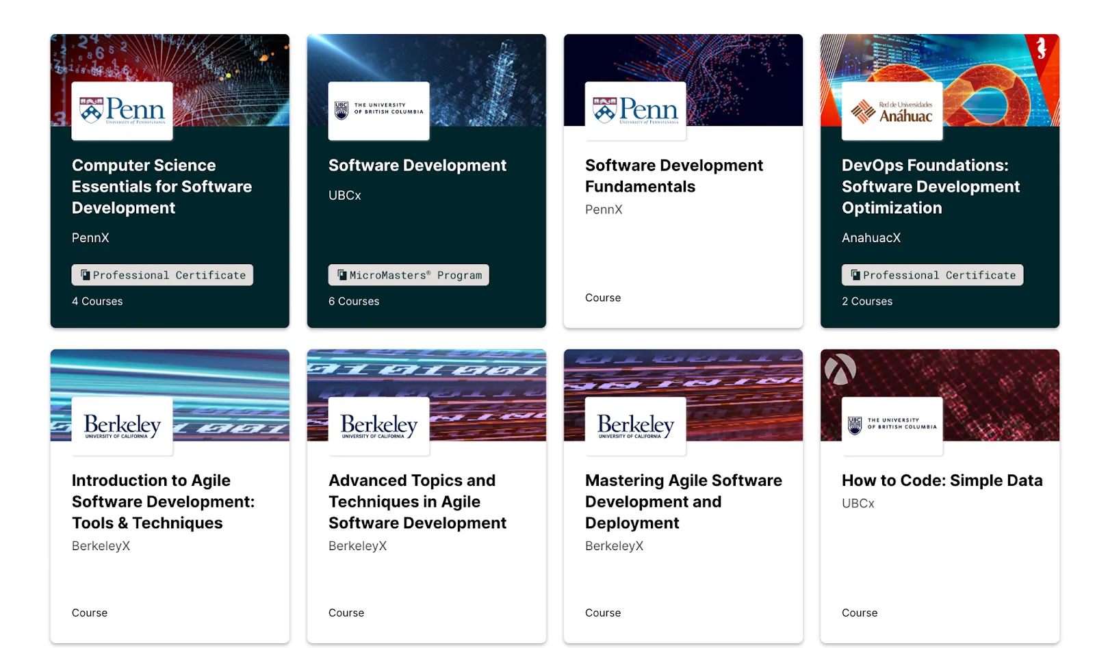The image size is (1095, 648).
Task: Click certificate icon in MicroMasters Program badge
Action: pos(342,275)
